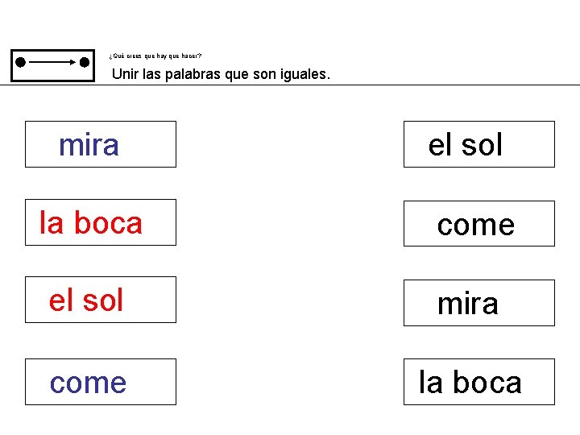580x435 pixels.
Task: Choose the red 'el sol' box on the left
Action: click(x=100, y=300)
